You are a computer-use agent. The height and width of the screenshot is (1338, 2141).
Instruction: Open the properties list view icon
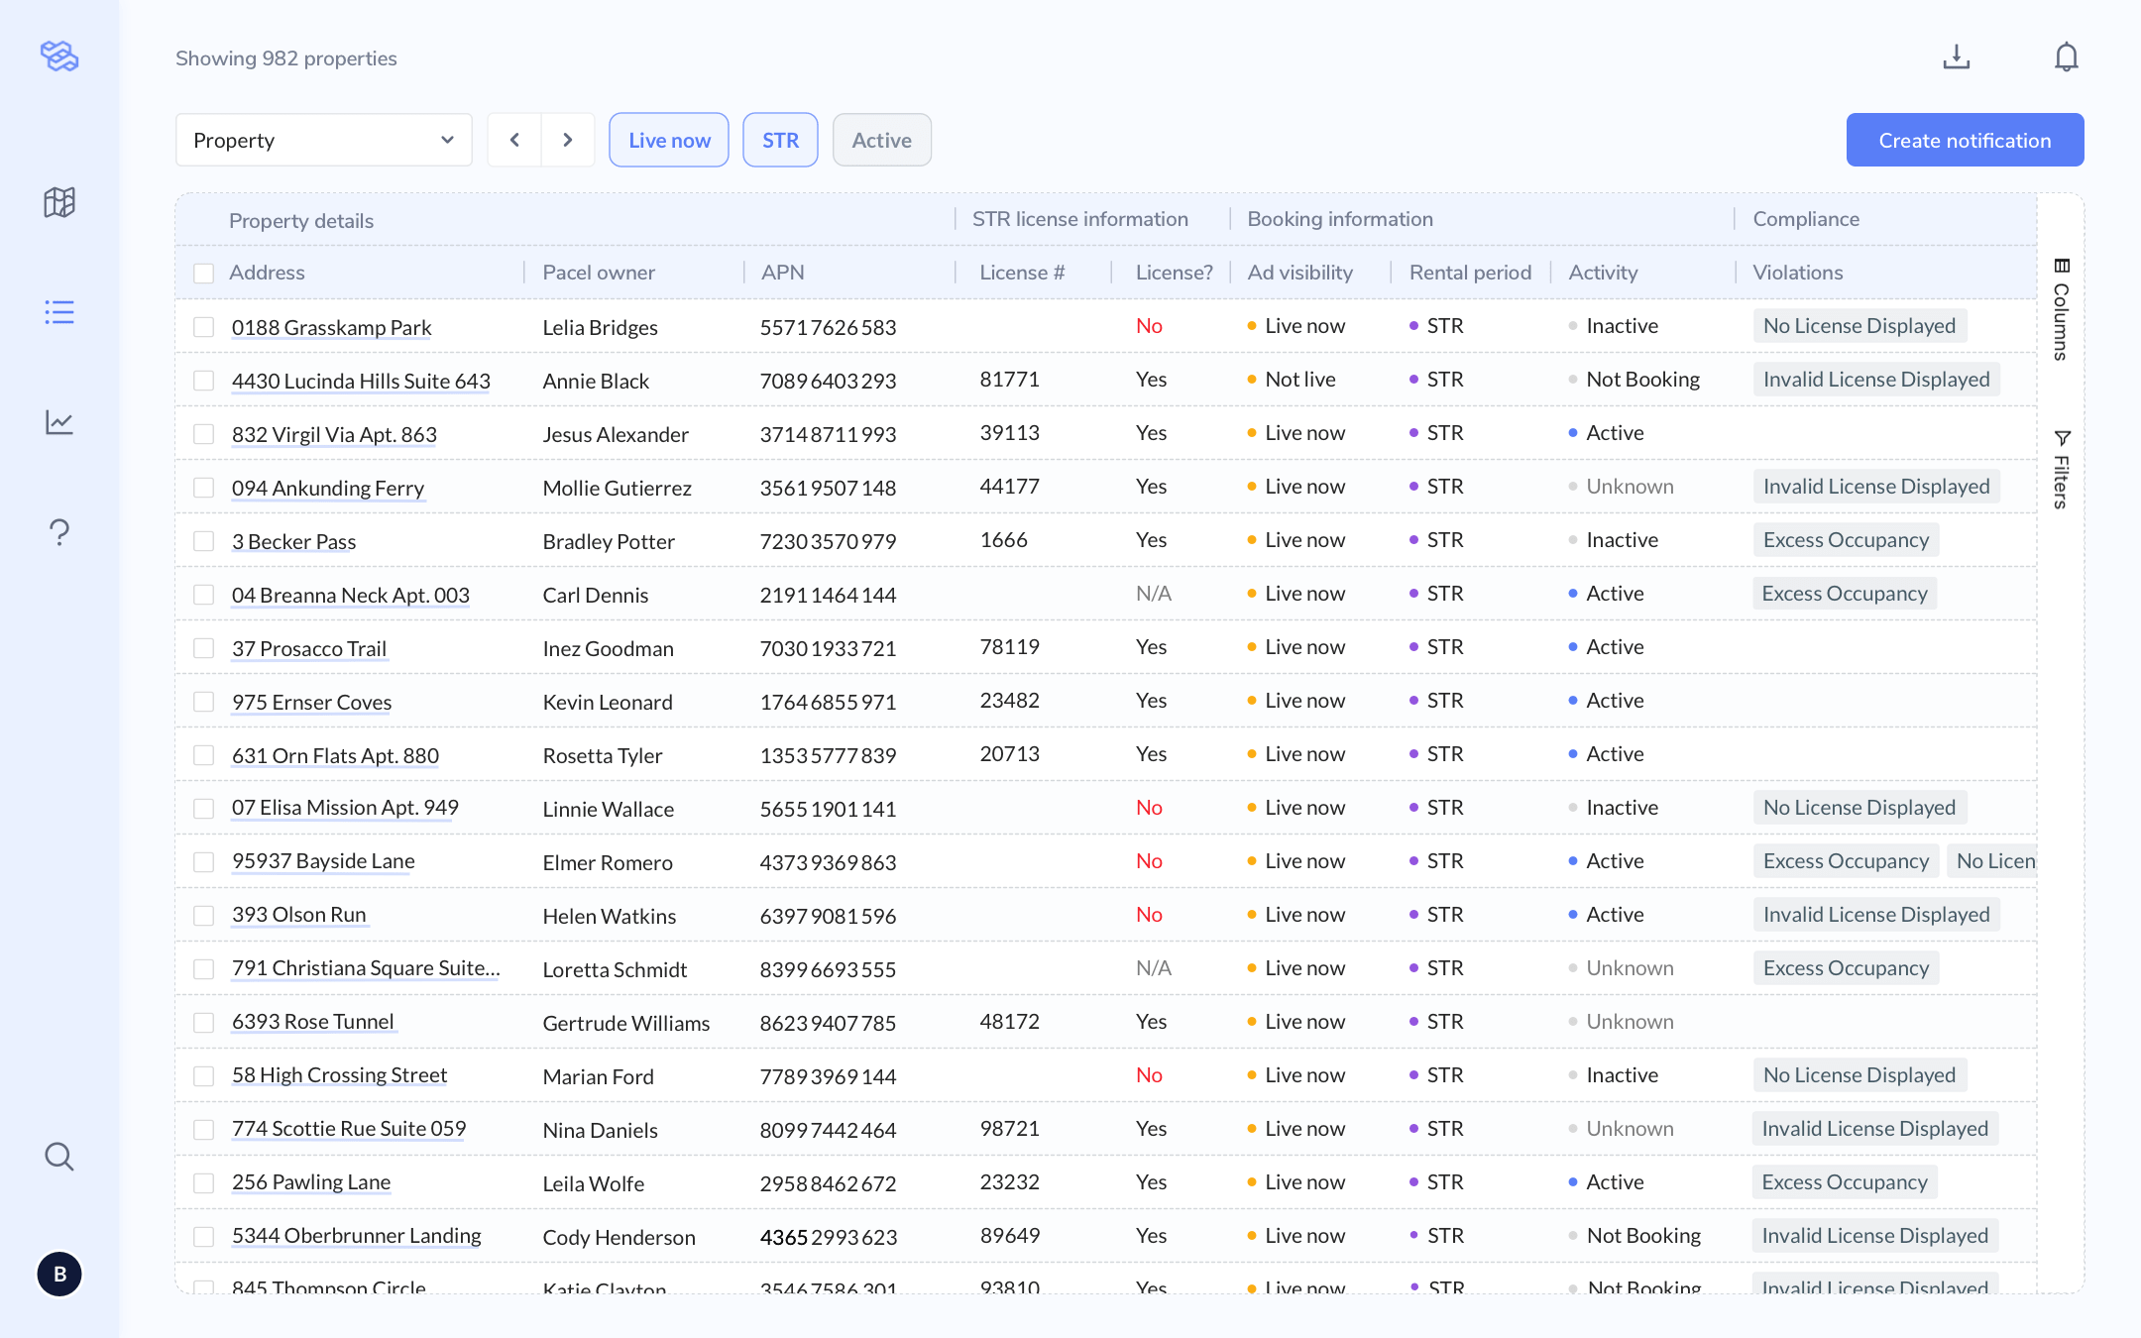[59, 312]
